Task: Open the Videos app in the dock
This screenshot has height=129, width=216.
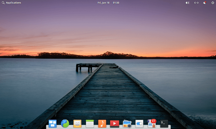Action: (x=114, y=124)
